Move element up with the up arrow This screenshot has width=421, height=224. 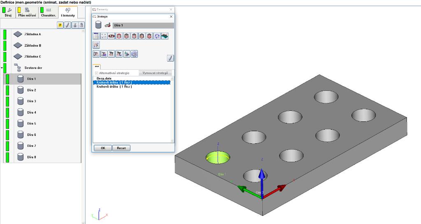(x=81, y=25)
